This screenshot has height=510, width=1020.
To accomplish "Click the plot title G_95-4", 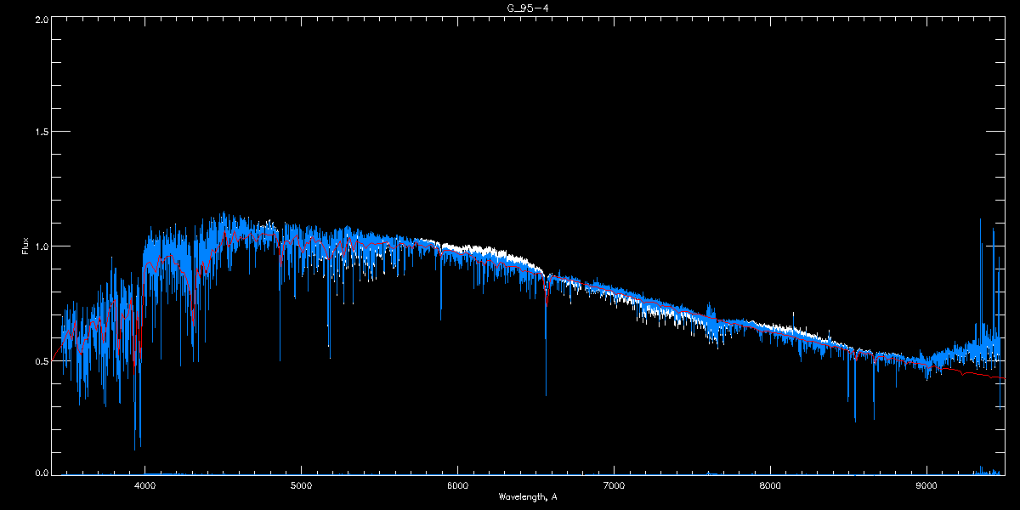I will pos(527,8).
